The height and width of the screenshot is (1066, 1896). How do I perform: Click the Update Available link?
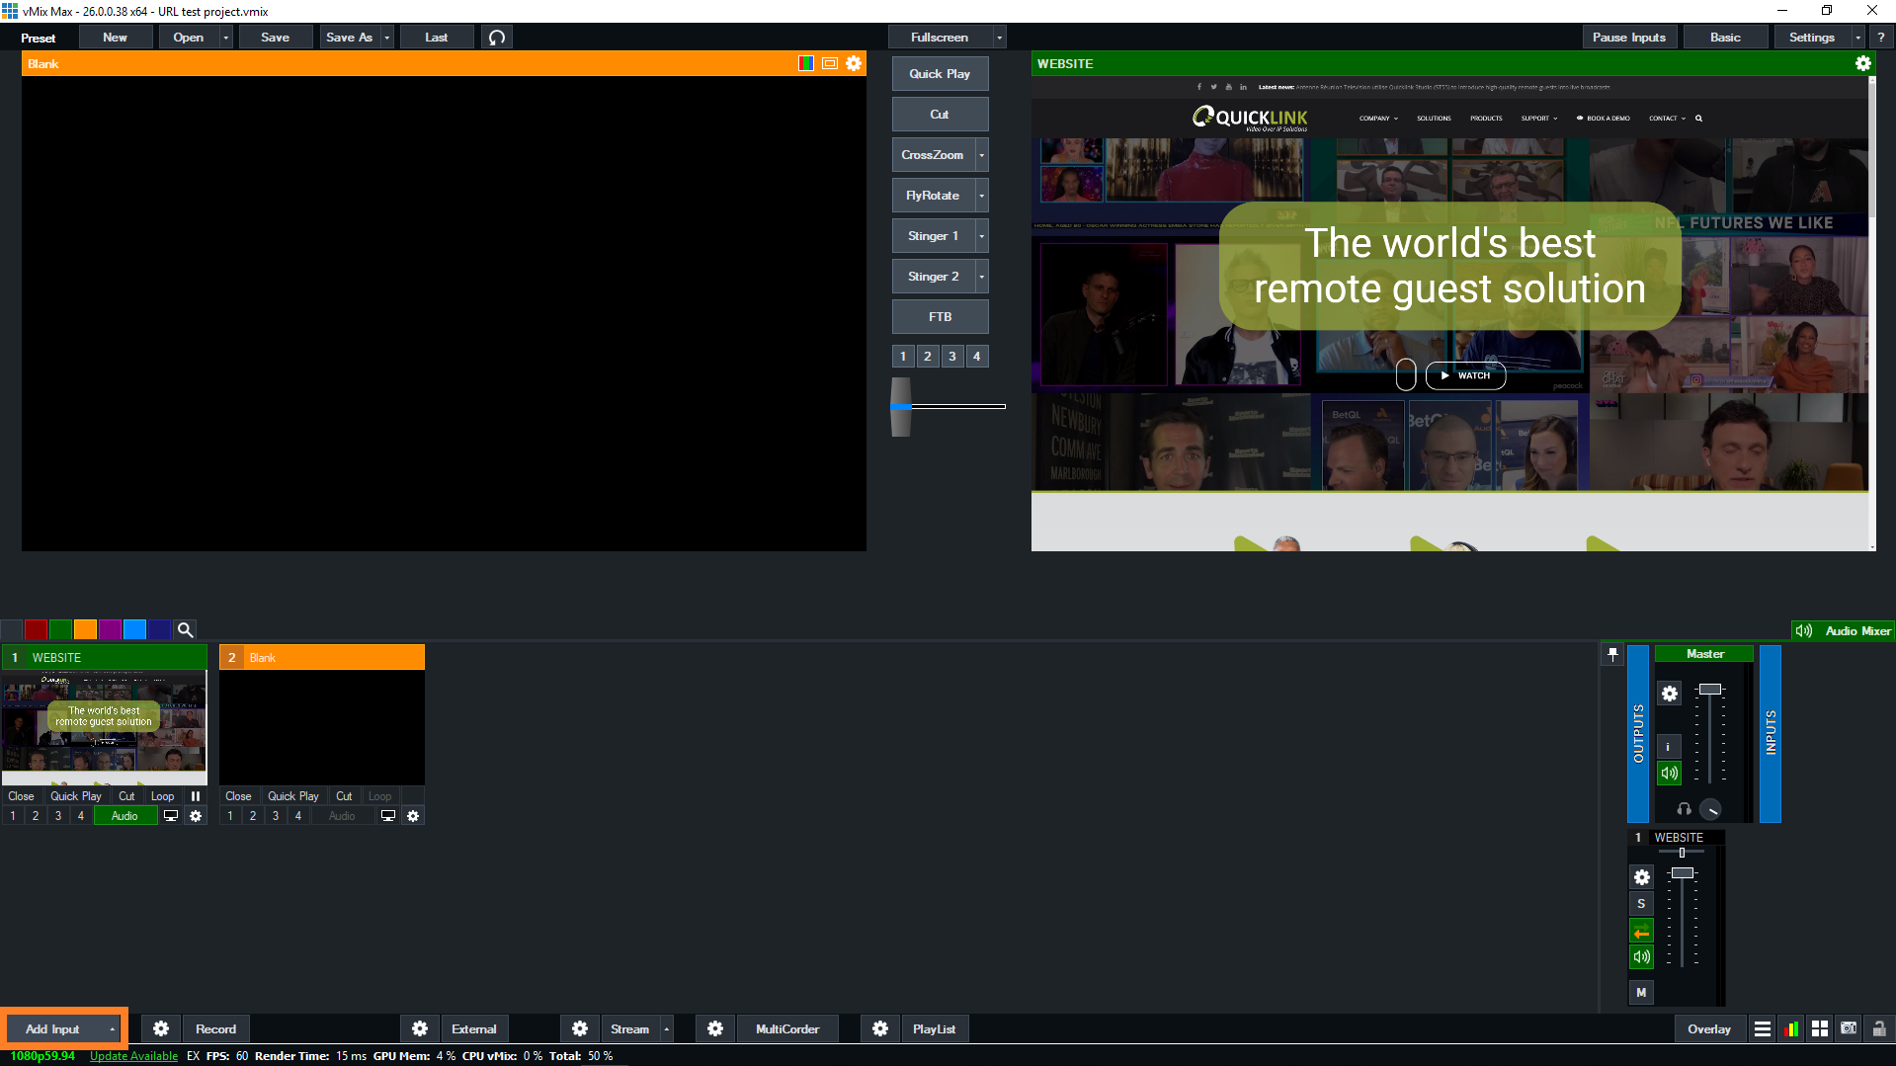[133, 1056]
